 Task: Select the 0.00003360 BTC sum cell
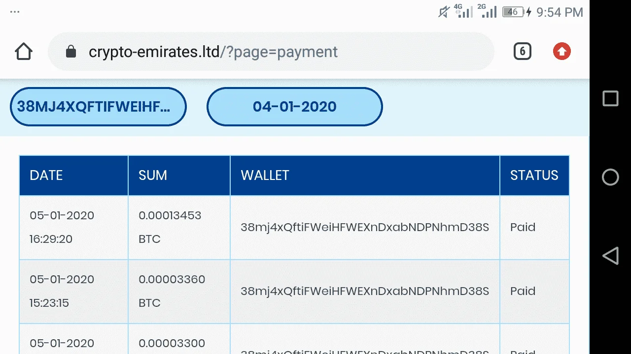pos(179,292)
